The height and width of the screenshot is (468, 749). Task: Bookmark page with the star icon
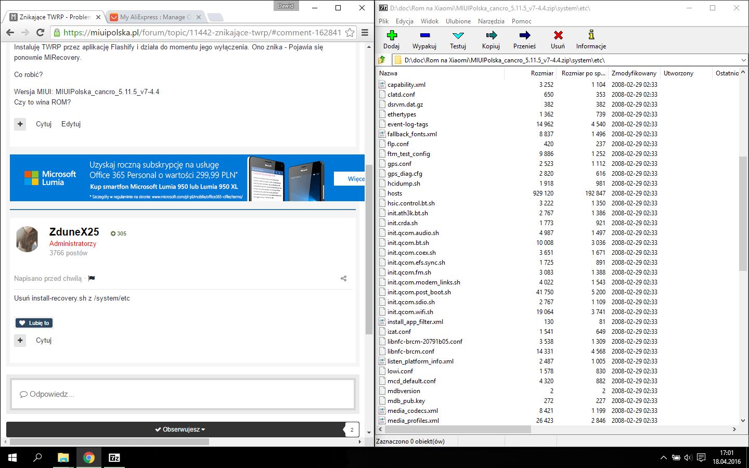tap(350, 32)
